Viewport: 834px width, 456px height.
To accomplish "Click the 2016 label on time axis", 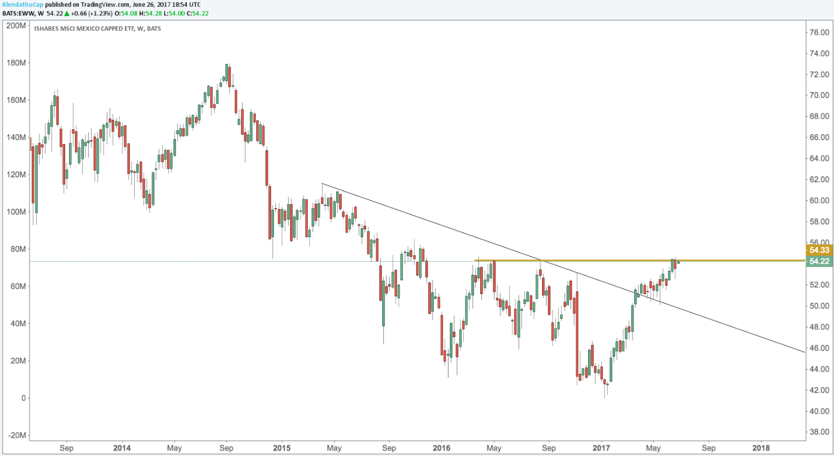I will [x=441, y=448].
